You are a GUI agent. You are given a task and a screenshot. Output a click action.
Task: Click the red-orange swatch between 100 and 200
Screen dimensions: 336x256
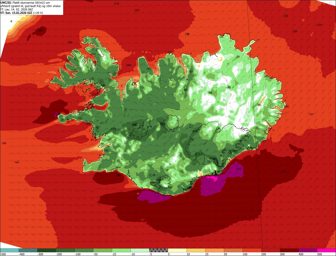252,250
